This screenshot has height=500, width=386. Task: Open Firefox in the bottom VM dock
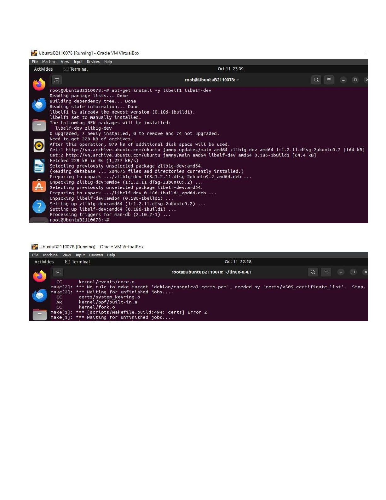(x=40, y=276)
